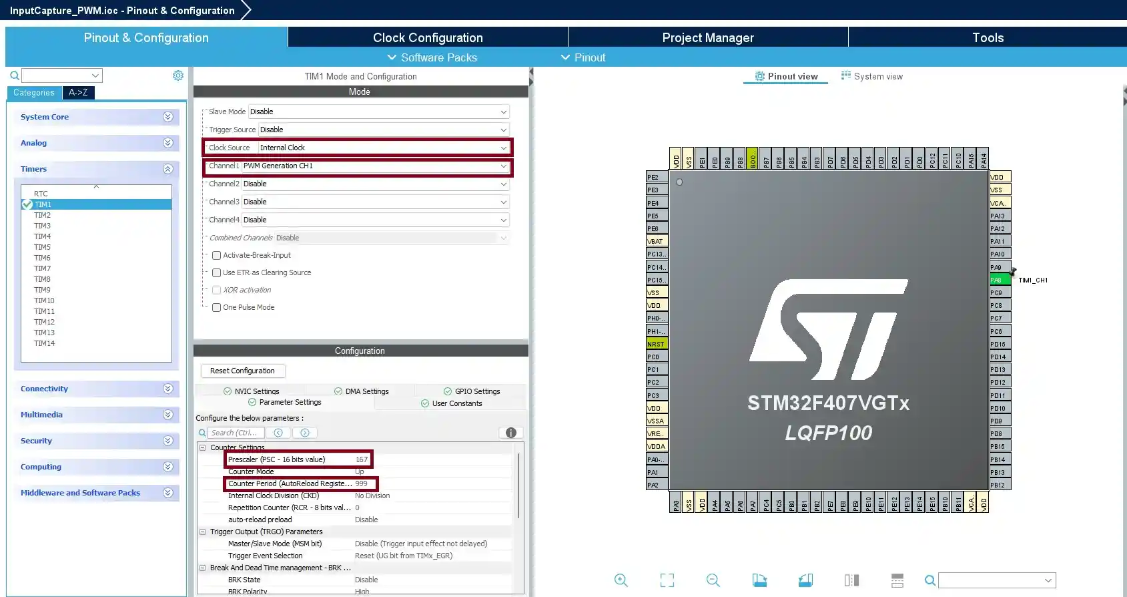Open the DMA Settings tab
The image size is (1127, 597).
pyautogui.click(x=361, y=391)
